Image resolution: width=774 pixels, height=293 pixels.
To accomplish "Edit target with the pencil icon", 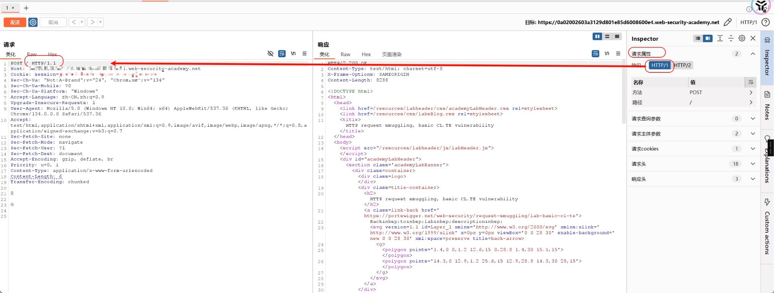I will [728, 22].
